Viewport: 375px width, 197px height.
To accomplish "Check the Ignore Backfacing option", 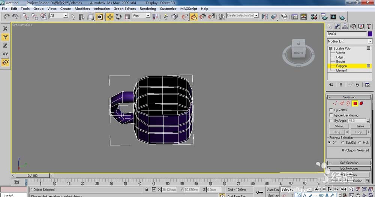I will [331, 115].
